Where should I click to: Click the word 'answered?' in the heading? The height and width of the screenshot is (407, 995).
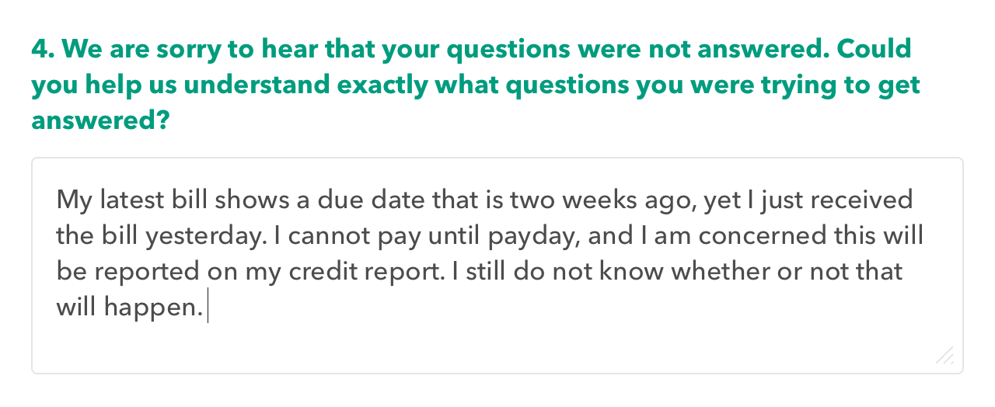[100, 122]
